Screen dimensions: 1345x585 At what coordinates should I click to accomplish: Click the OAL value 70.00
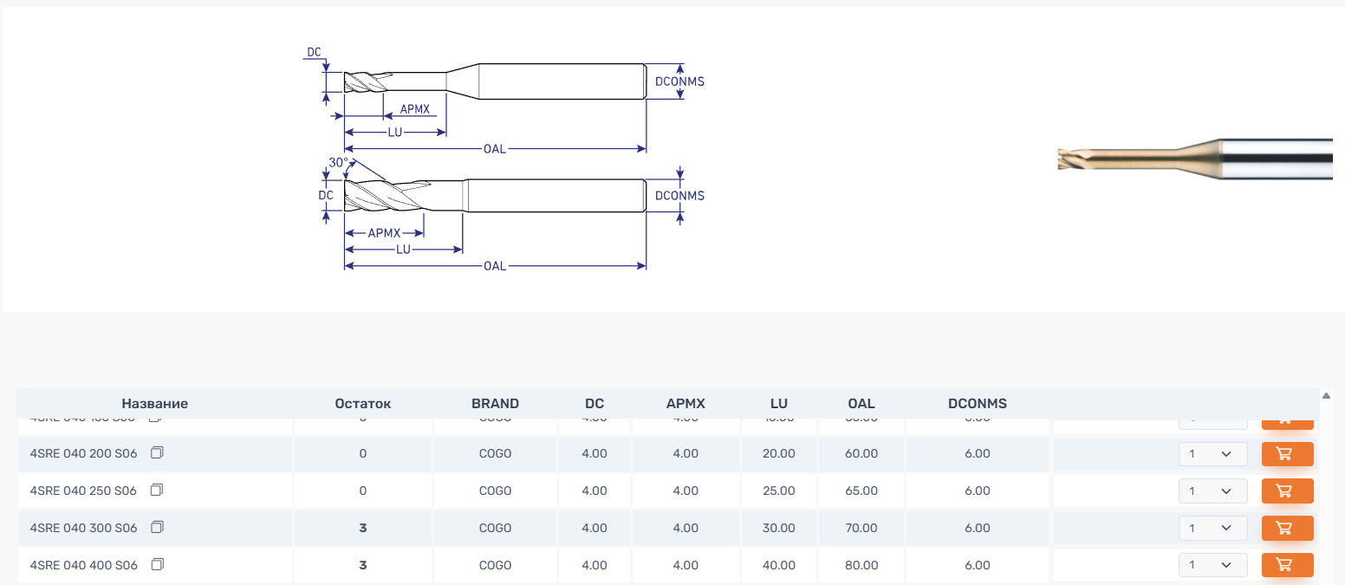coord(861,529)
